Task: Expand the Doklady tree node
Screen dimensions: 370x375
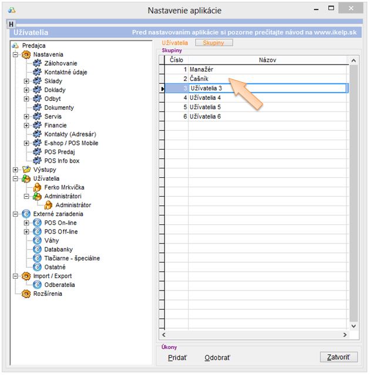Action: point(26,90)
